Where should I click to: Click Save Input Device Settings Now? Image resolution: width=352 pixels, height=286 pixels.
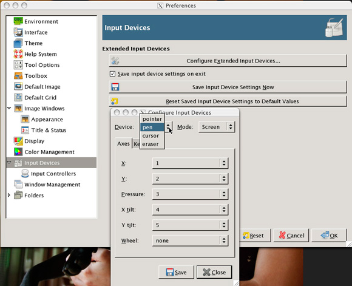click(228, 87)
